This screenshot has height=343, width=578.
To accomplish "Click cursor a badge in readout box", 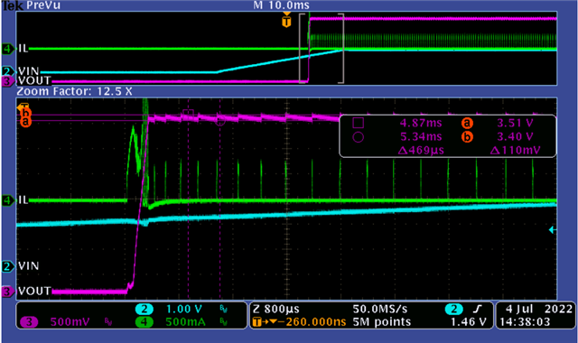I will (x=466, y=123).
